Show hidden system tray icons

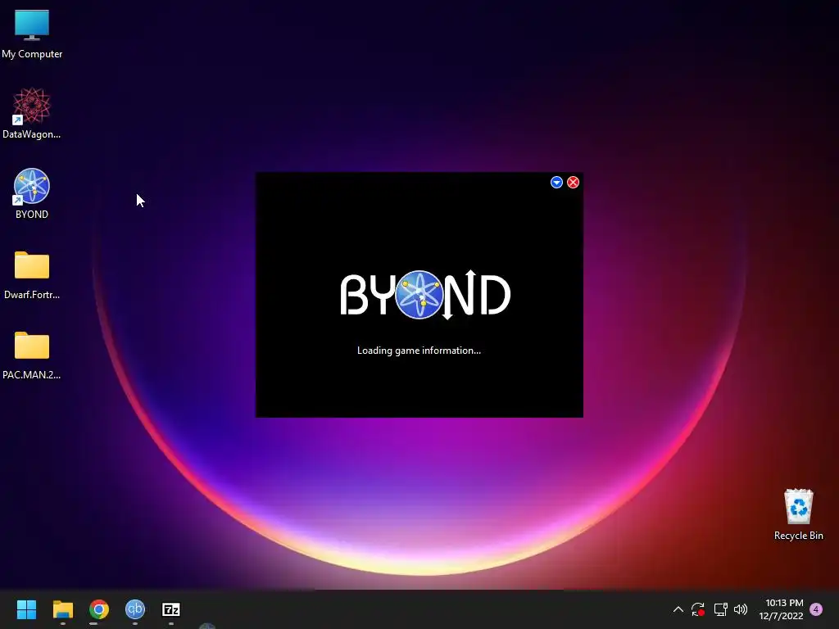tap(678, 609)
